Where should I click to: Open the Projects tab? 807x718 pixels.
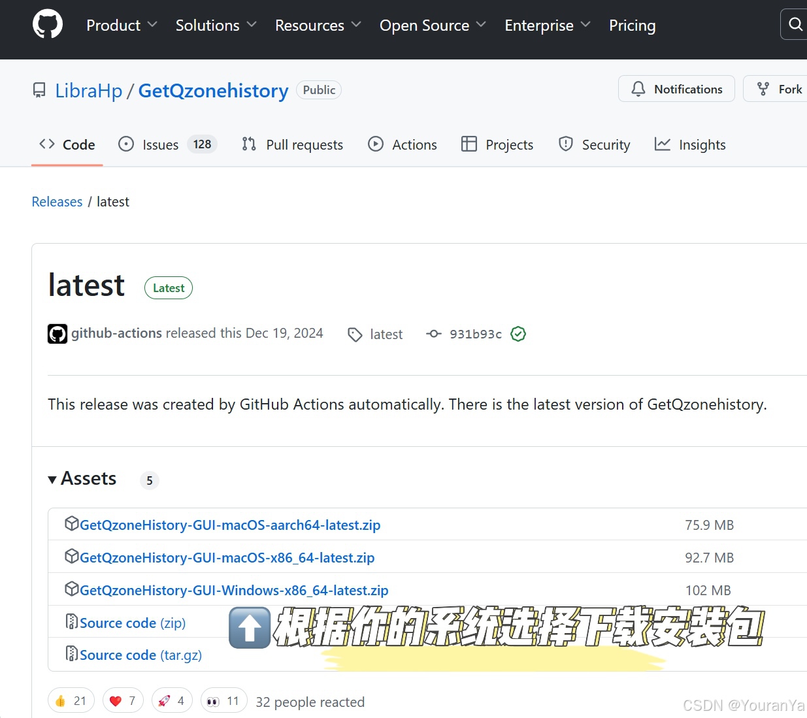(x=497, y=144)
